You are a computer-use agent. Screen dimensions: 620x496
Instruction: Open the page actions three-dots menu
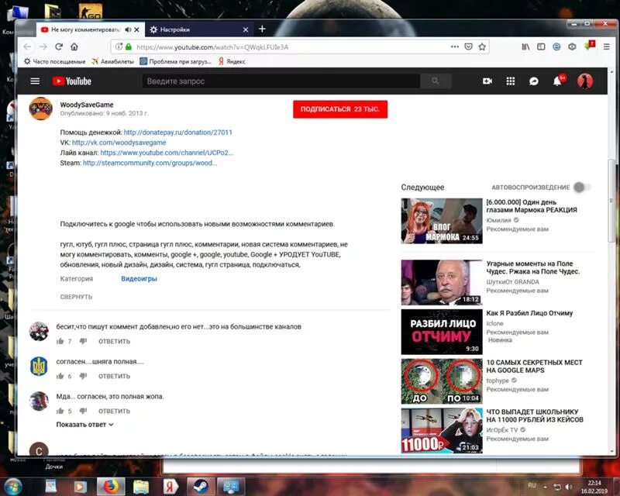tap(455, 46)
